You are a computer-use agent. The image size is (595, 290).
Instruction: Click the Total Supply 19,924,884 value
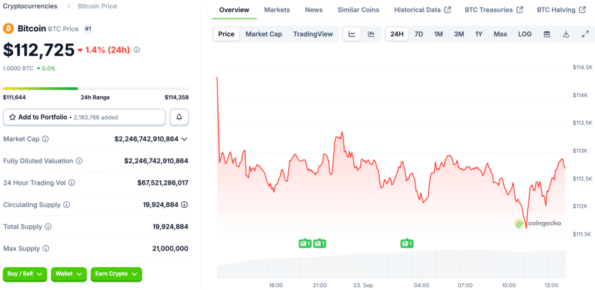(170, 227)
